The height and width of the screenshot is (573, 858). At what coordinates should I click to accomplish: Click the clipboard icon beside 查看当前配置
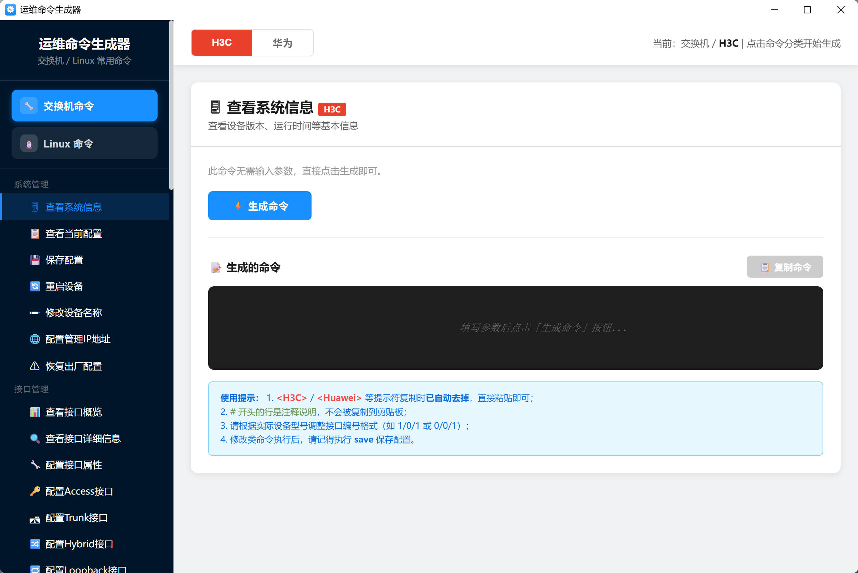coord(35,234)
